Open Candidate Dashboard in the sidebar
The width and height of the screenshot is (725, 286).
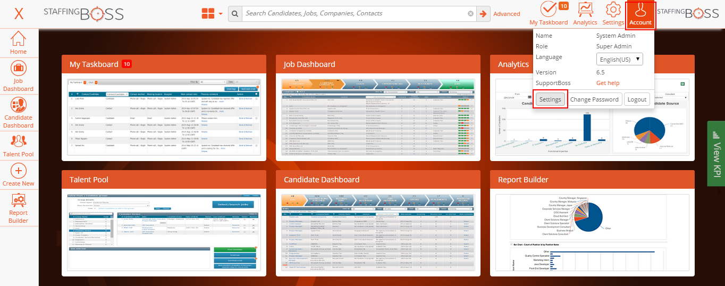[19, 114]
